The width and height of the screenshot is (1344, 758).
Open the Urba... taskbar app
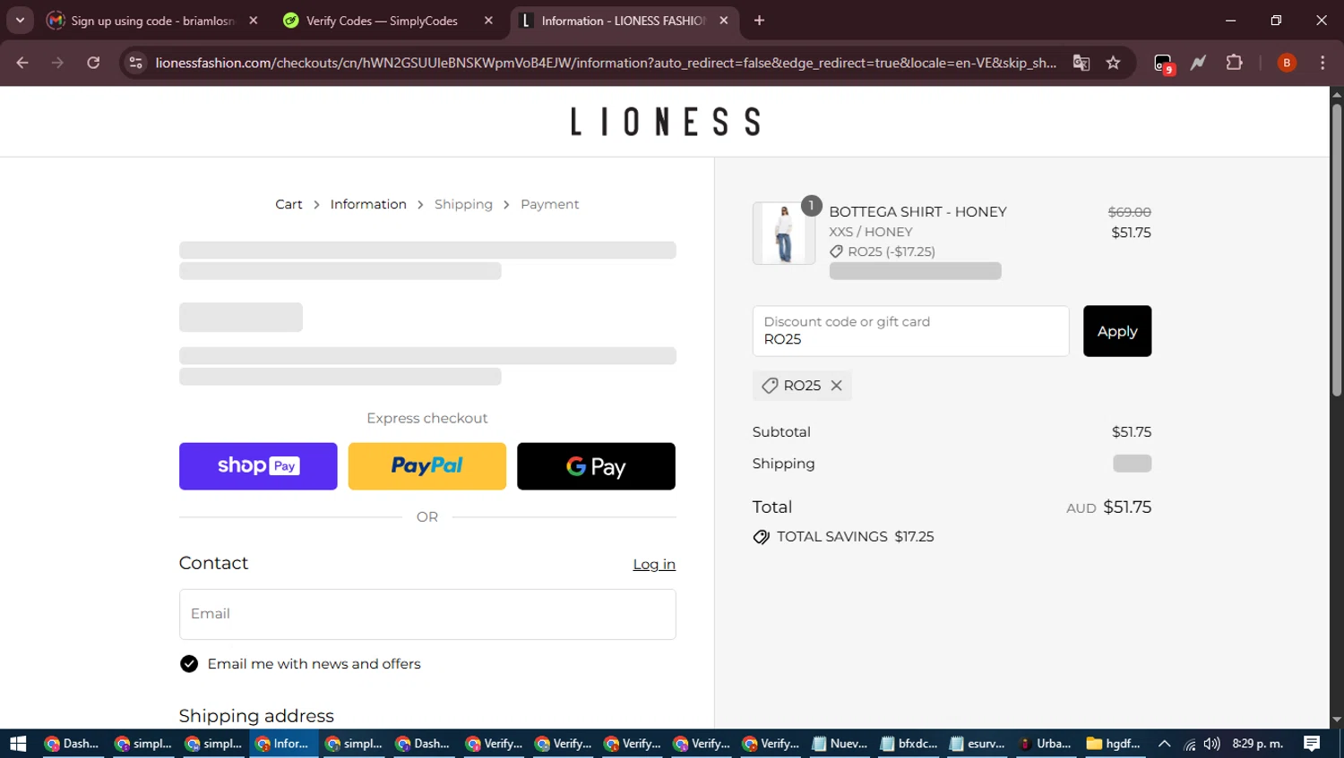pyautogui.click(x=1047, y=744)
